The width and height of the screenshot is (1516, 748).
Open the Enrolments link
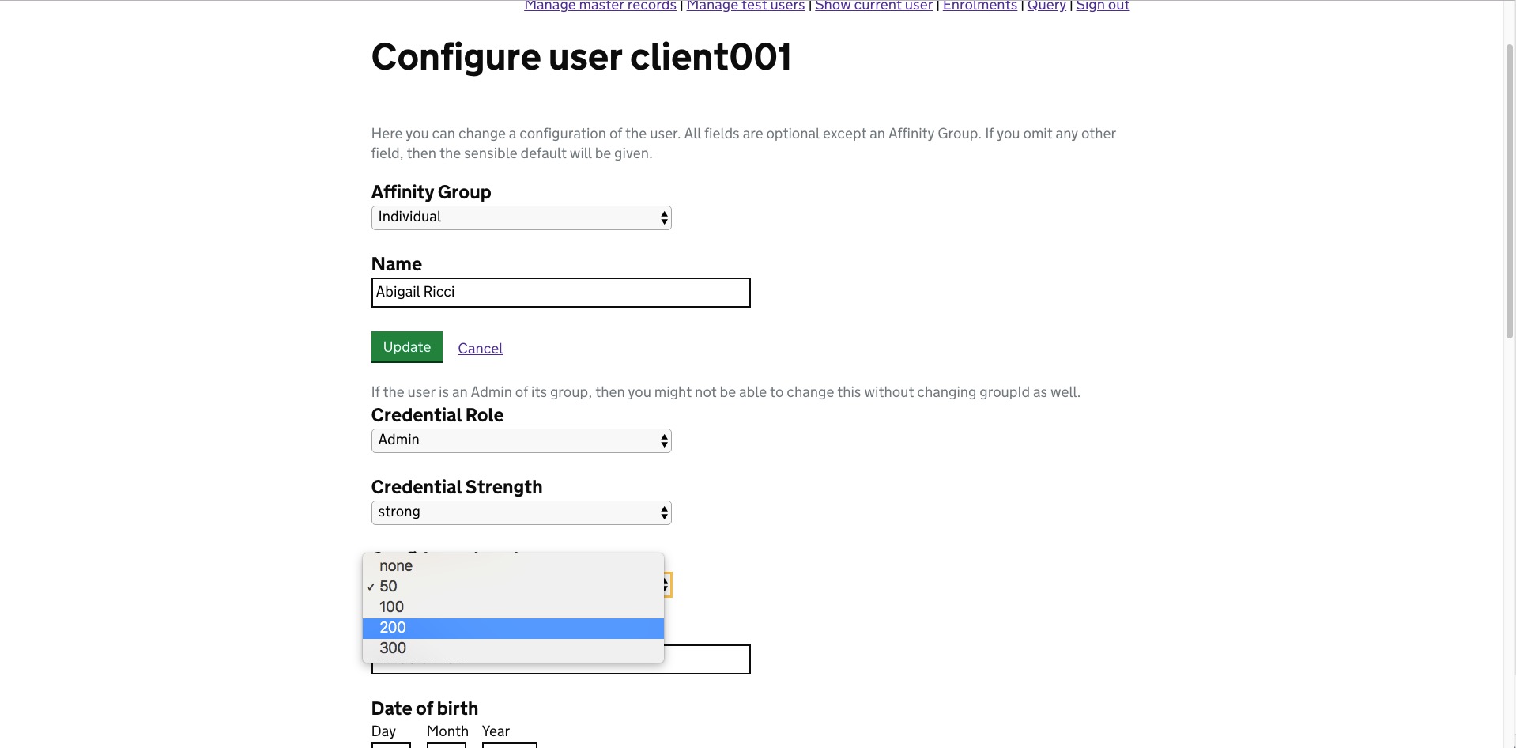point(979,6)
